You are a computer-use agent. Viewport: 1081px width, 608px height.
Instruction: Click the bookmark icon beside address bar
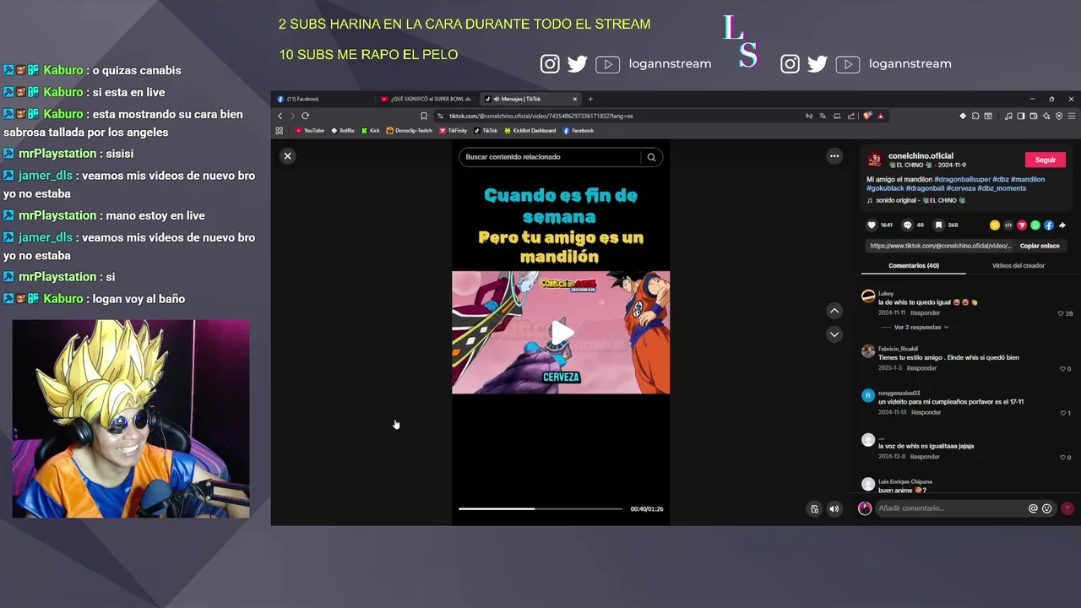[424, 116]
